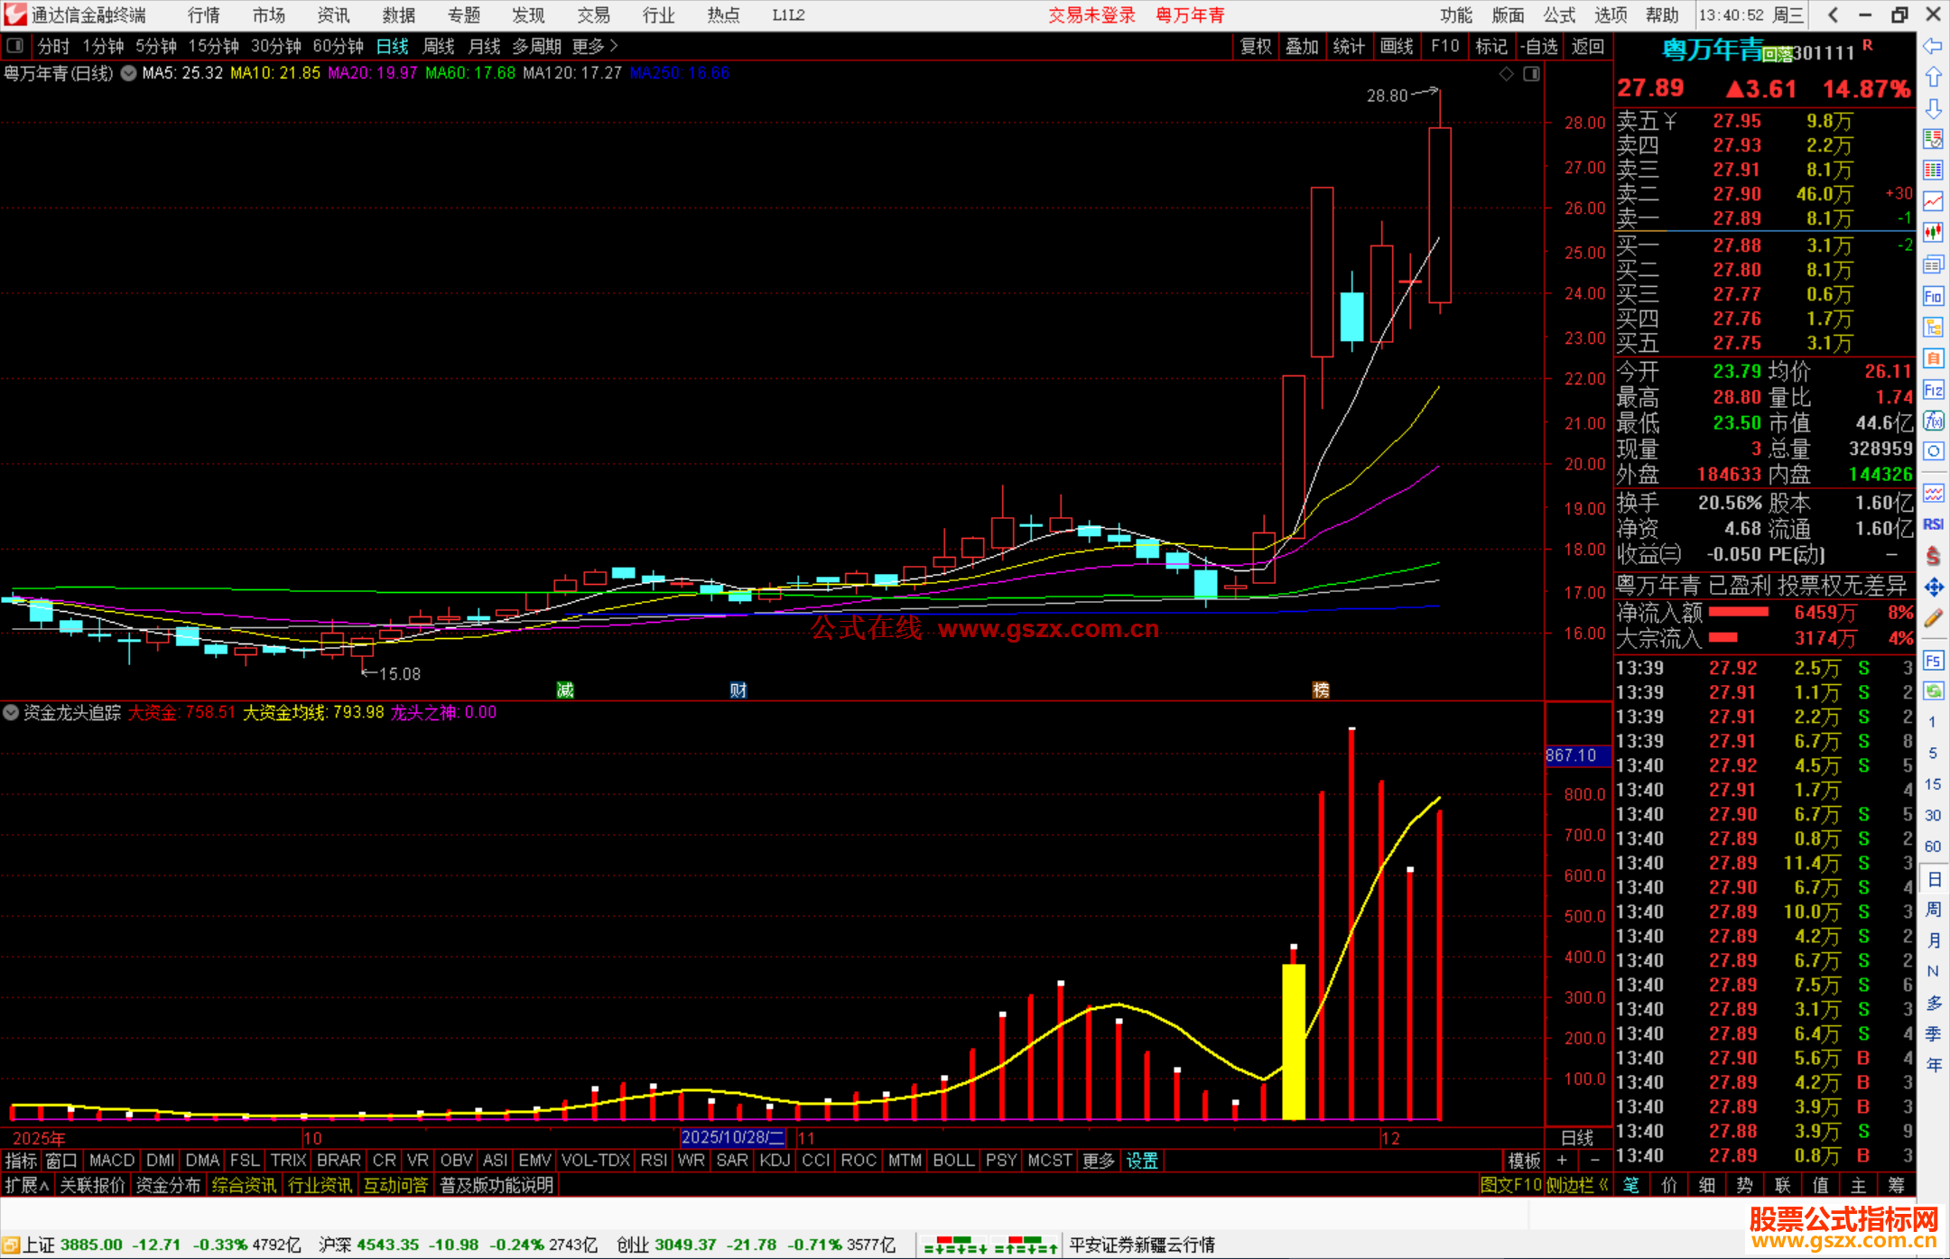Click the RSI indicator sidebar icon
This screenshot has height=1259, width=1950.
[1932, 524]
